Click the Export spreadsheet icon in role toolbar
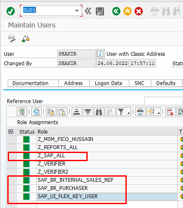The width and height of the screenshot is (183, 208). tap(151, 112)
